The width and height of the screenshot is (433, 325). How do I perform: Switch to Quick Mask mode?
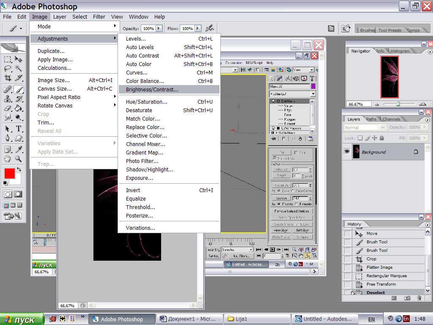pyautogui.click(x=18, y=194)
